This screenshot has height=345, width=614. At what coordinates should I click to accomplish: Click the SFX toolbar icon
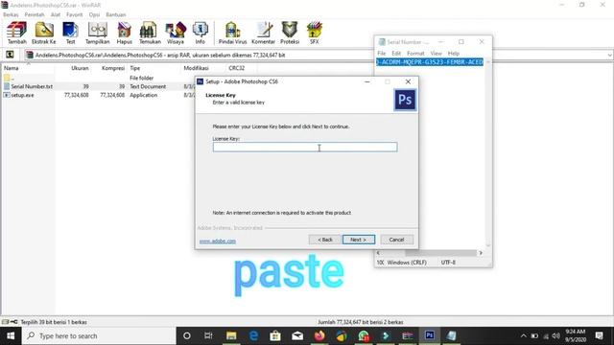pos(315,33)
